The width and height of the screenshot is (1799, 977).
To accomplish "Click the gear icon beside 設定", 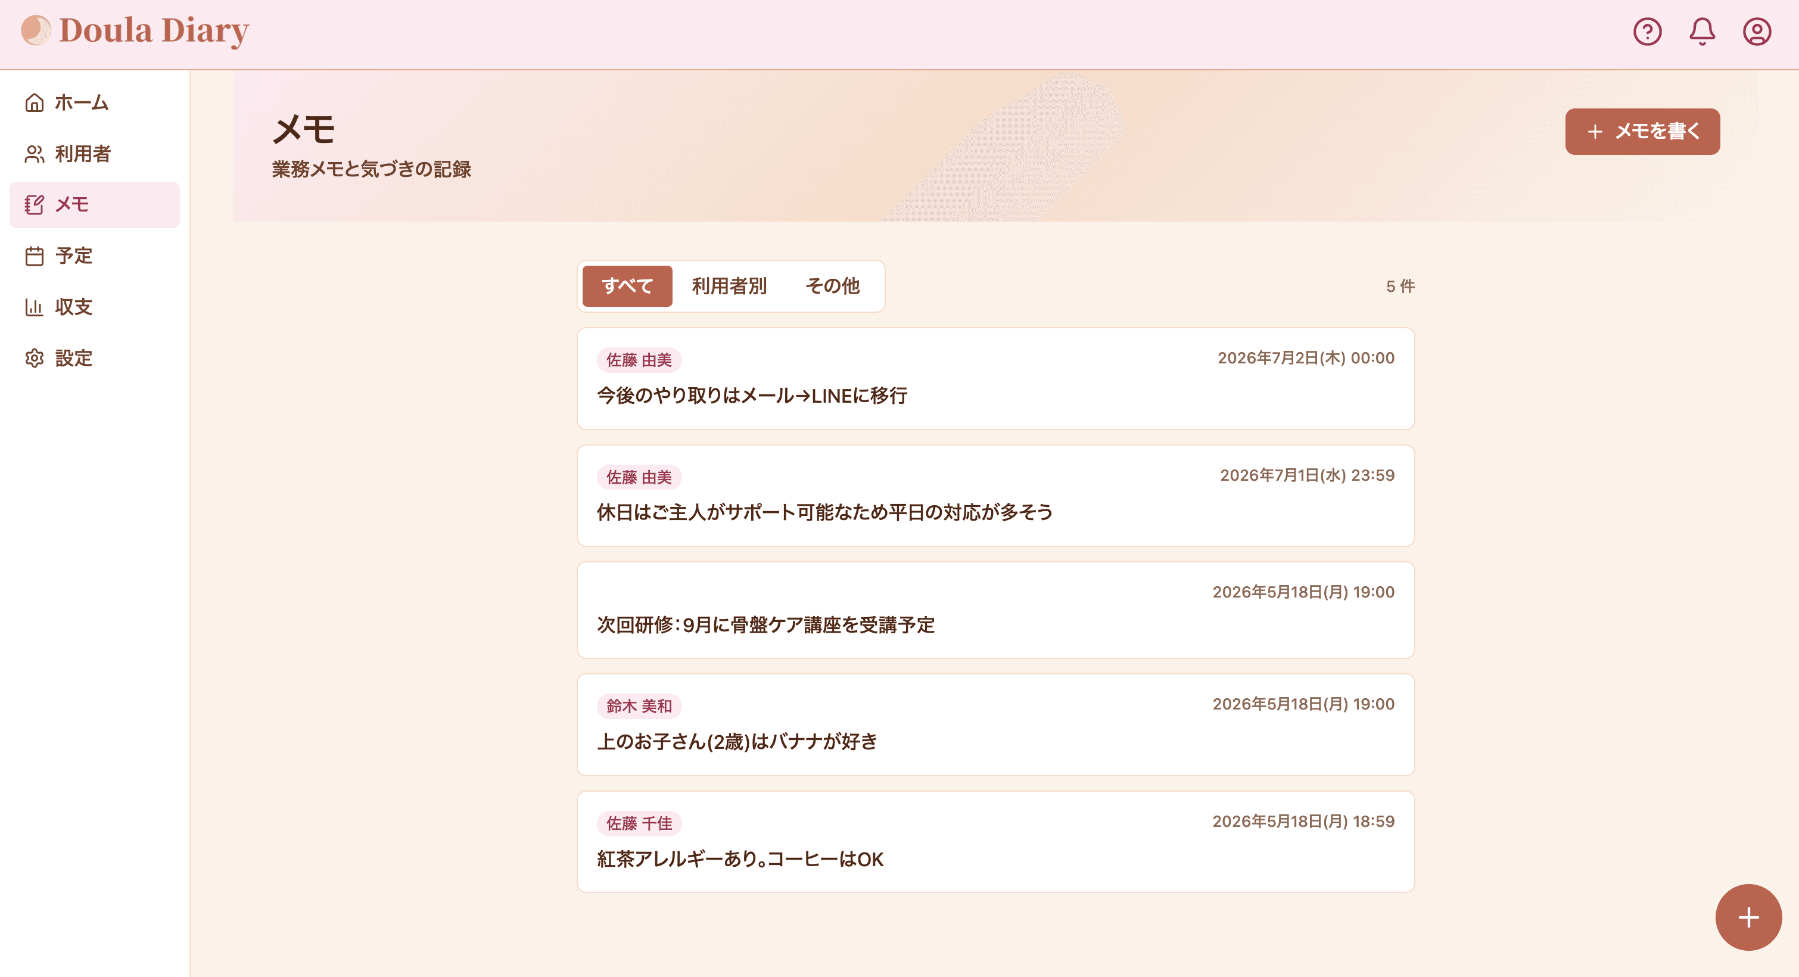I will tap(34, 358).
